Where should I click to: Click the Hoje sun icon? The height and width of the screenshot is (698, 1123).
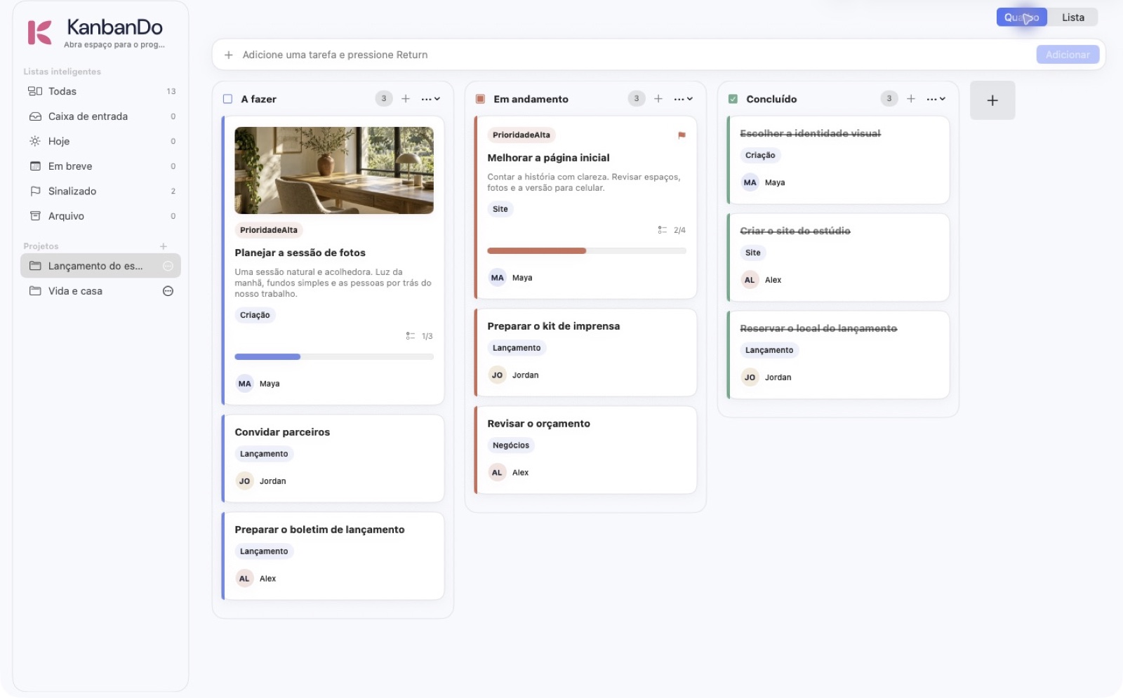tap(35, 141)
